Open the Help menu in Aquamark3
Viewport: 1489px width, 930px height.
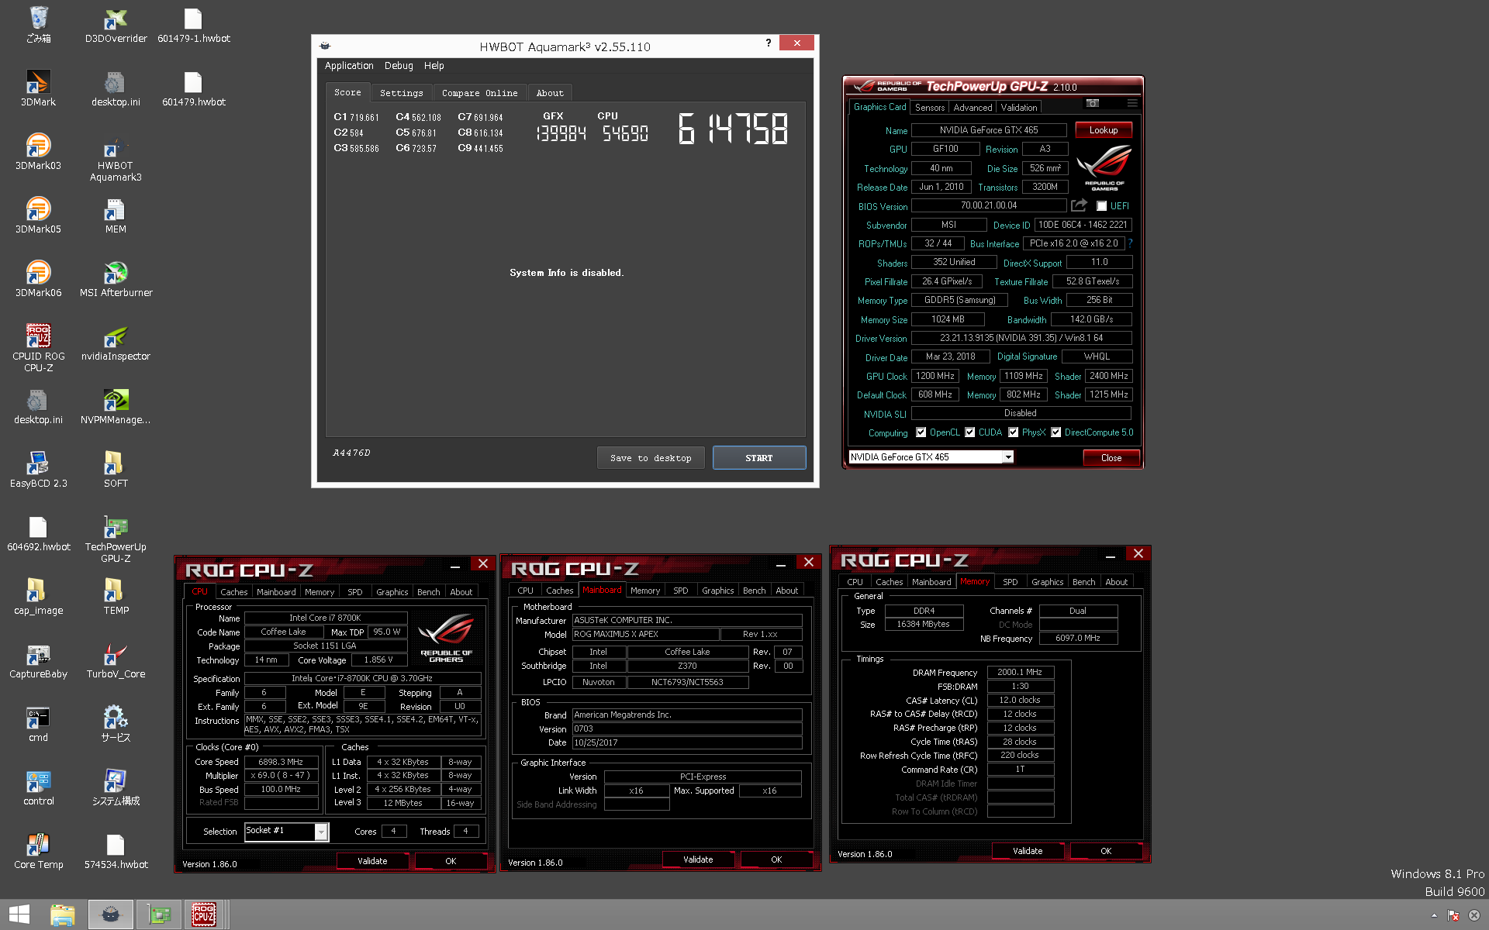434,66
